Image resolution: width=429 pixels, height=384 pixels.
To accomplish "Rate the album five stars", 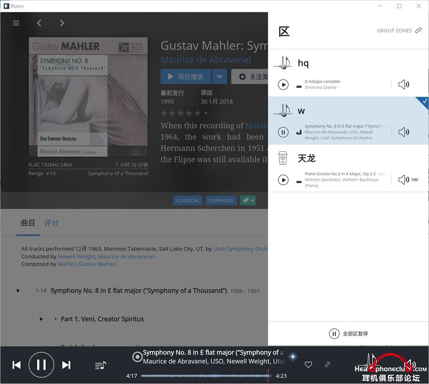I will tap(197, 113).
